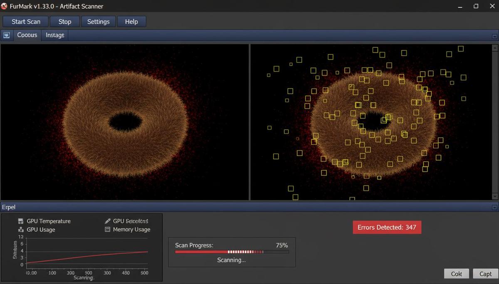Click the GPU temperature line graph
This screenshot has height=284, width=499.
(87, 253)
